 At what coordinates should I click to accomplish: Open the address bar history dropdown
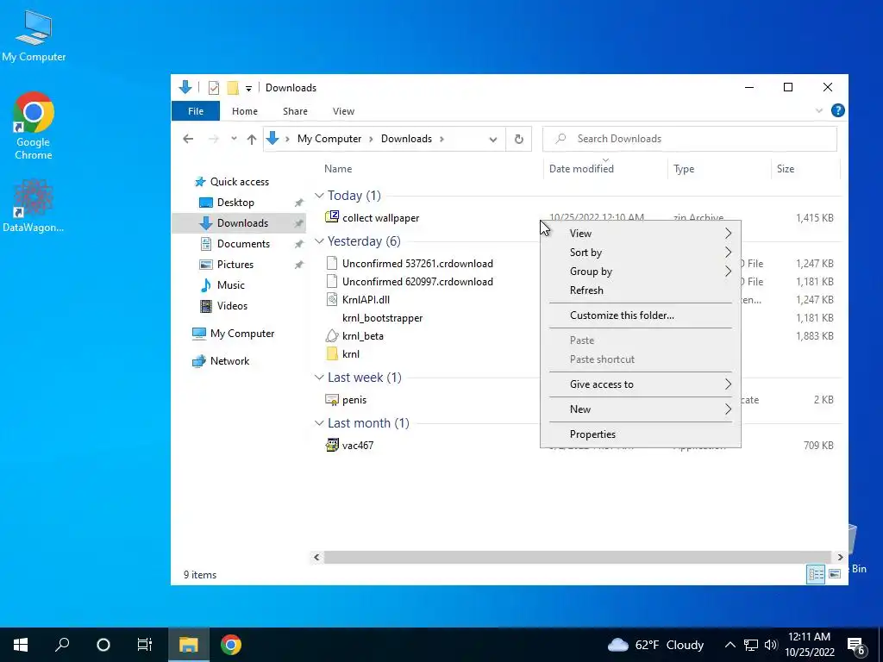(x=492, y=139)
